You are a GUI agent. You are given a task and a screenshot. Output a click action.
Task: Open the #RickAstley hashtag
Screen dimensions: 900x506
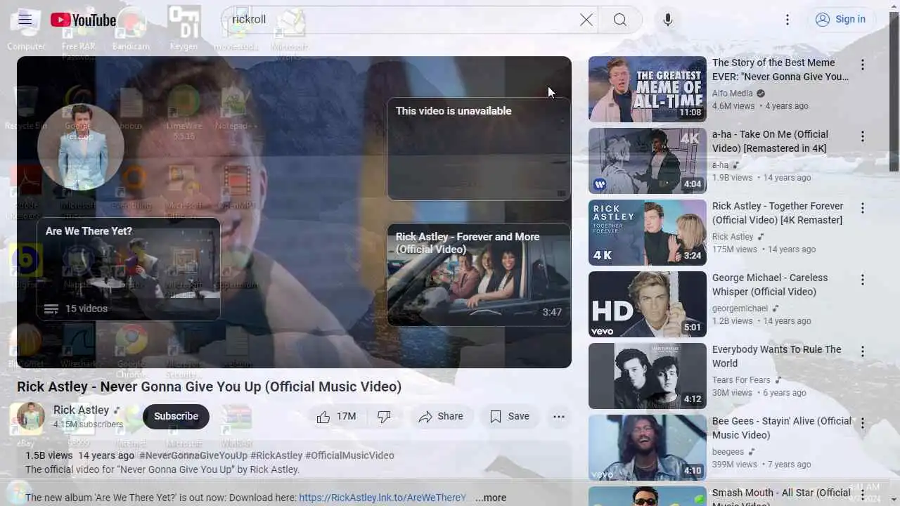276,455
